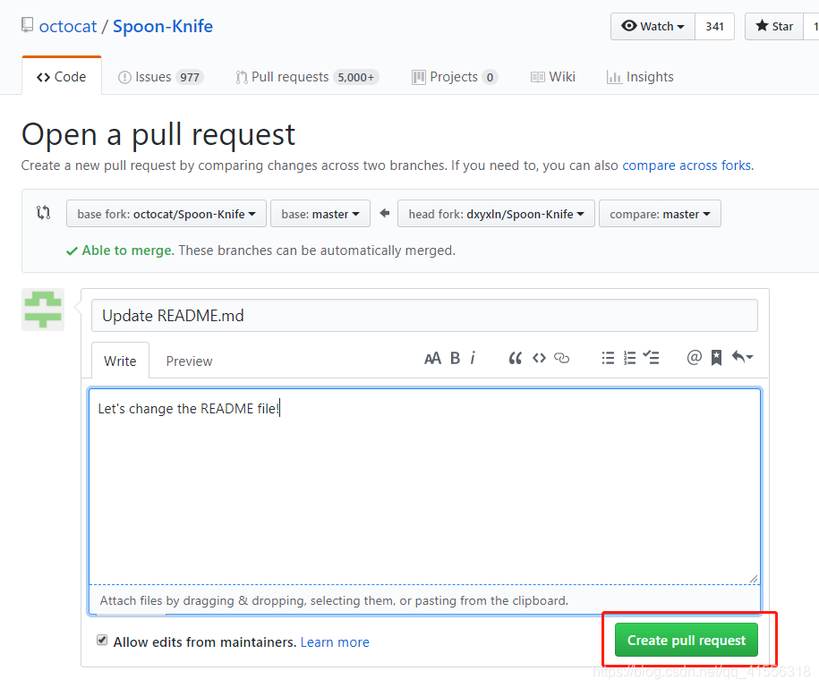This screenshot has width=819, height=688.
Task: Open the Insights tab
Action: [x=640, y=77]
